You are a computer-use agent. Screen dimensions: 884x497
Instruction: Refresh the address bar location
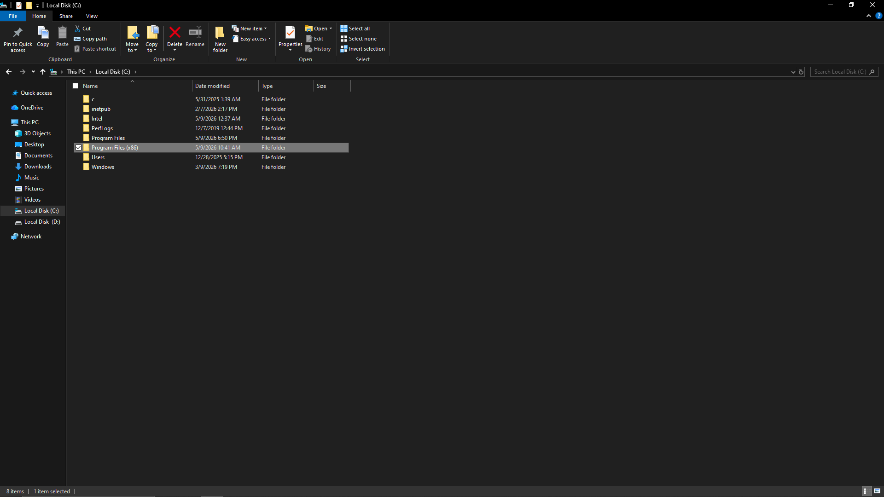(801, 72)
